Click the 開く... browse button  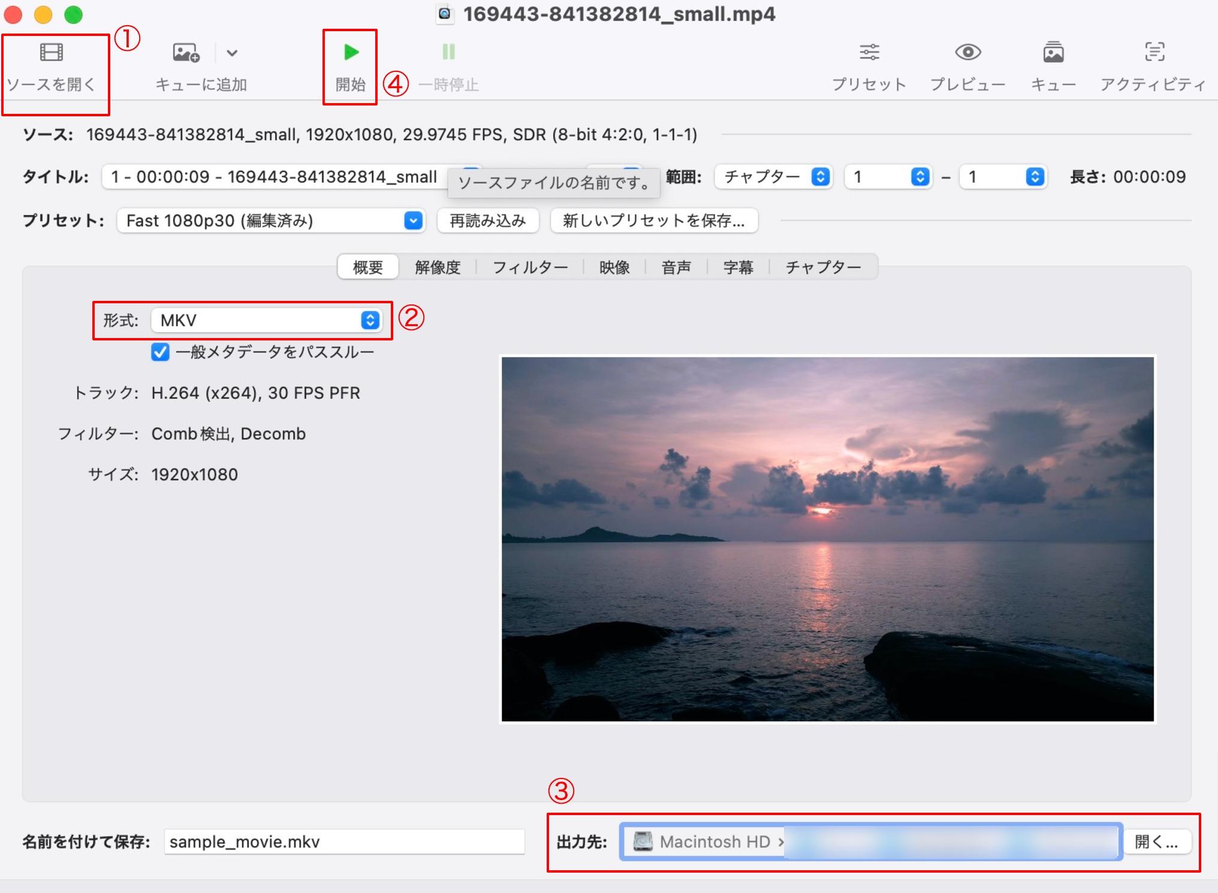point(1157,841)
